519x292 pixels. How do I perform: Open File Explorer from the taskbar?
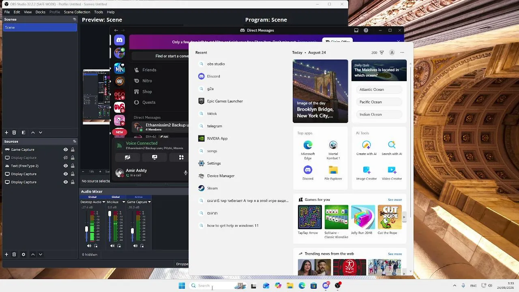[x=290, y=286]
